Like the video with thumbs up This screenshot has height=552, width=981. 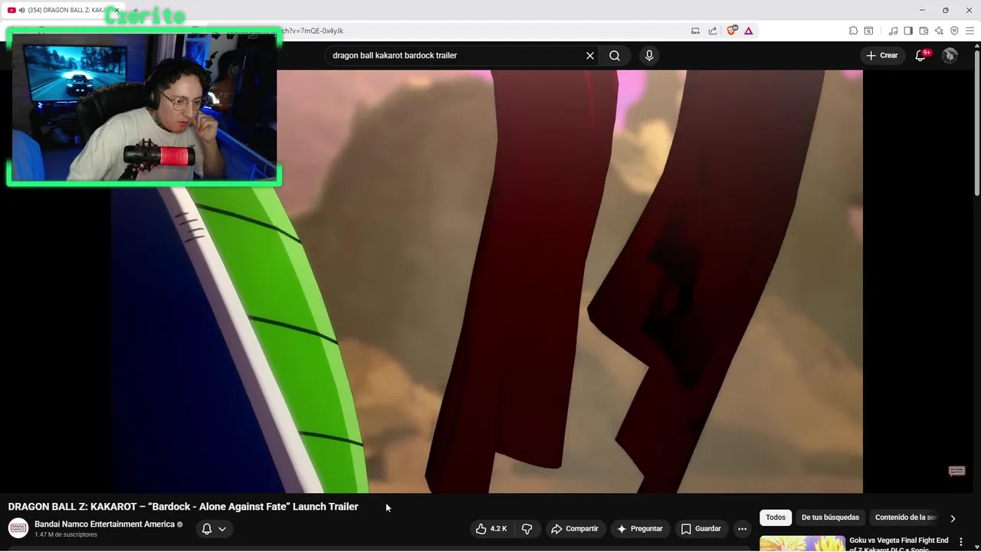(x=491, y=529)
